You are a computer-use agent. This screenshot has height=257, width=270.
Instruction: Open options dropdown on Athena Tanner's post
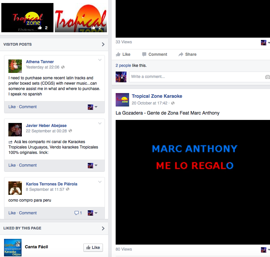[x=100, y=60]
